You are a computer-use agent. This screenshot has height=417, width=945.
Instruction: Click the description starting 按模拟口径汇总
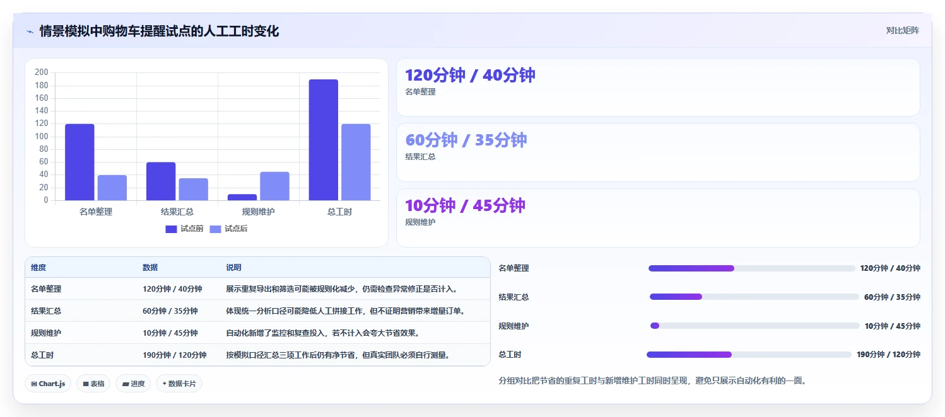(338, 355)
